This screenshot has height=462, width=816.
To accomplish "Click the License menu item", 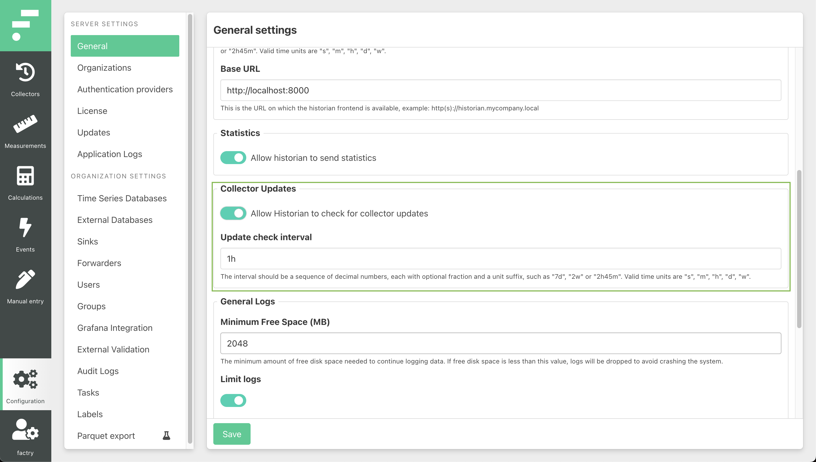I will coord(92,110).
